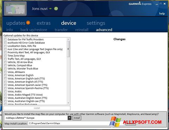Switch to the updates tab

pos(16,23)
